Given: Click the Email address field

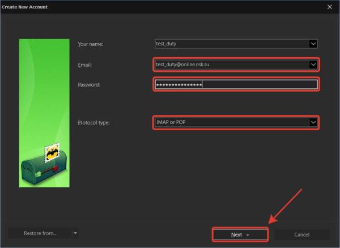Looking at the screenshot, I should [x=231, y=65].
